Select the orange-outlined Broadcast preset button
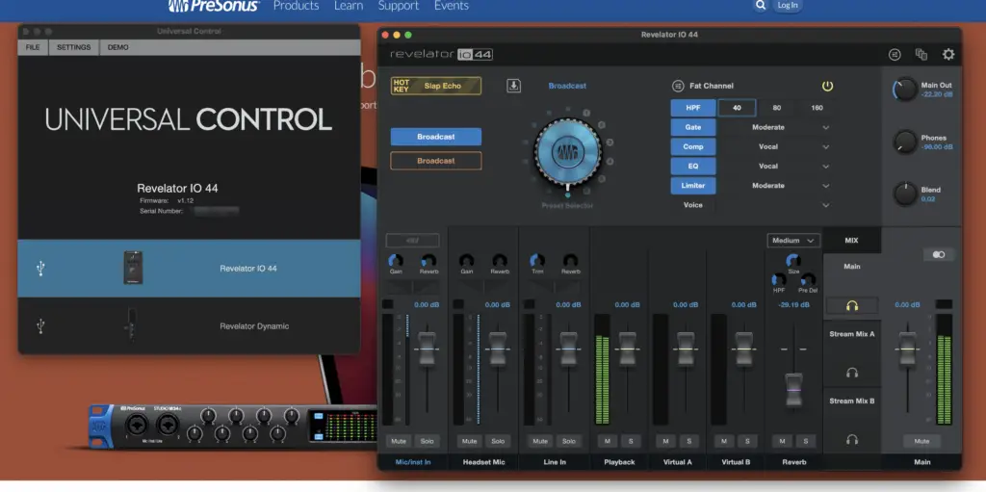986x492 pixels. 436,161
